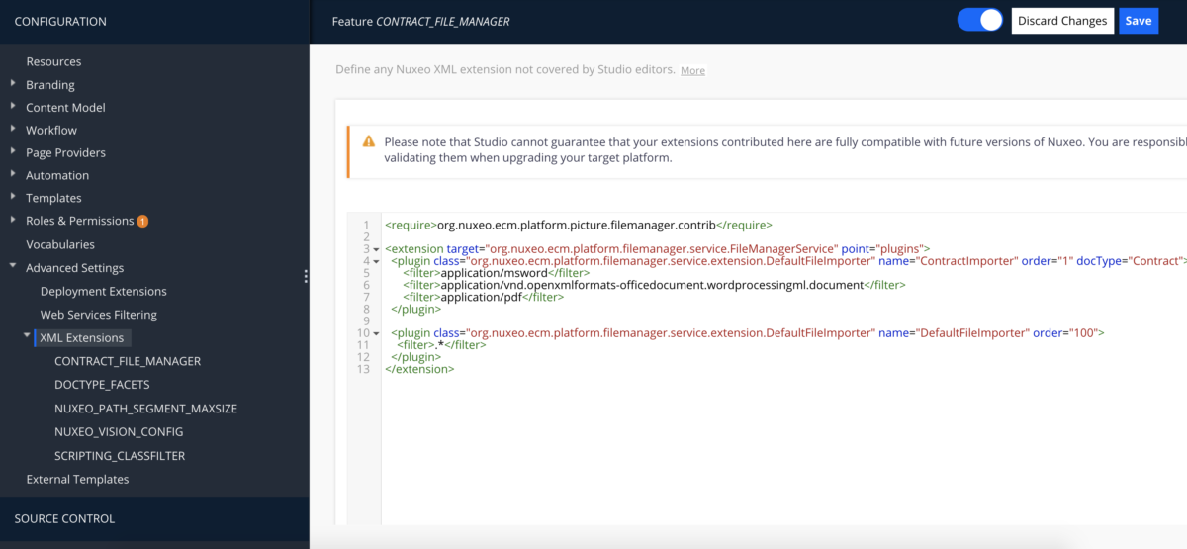Open NUXEO_PATH_SEGMENT_MAXSIZE extension
The image size is (1187, 549).
pyautogui.click(x=146, y=409)
